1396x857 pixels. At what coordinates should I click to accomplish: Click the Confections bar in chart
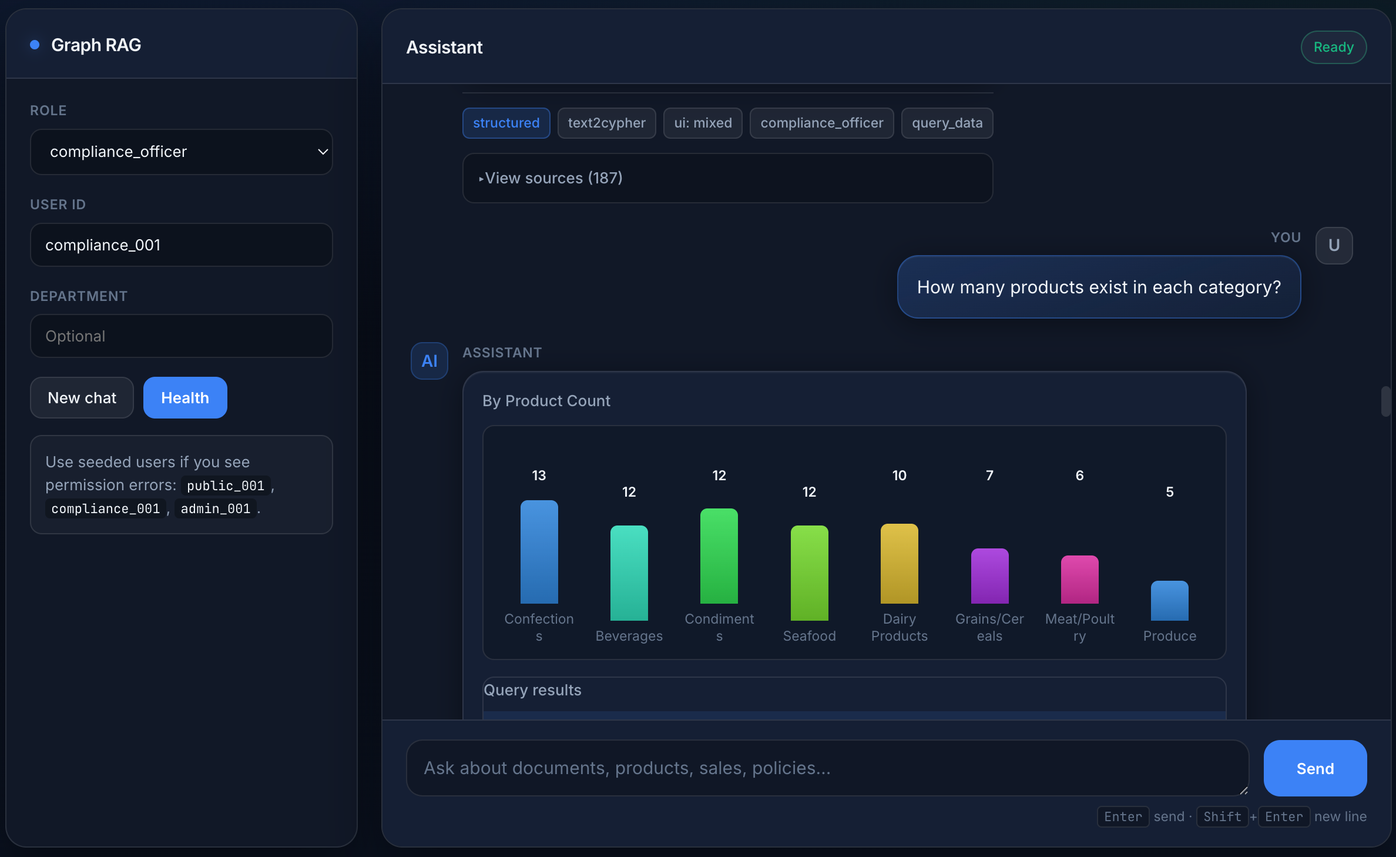(539, 552)
